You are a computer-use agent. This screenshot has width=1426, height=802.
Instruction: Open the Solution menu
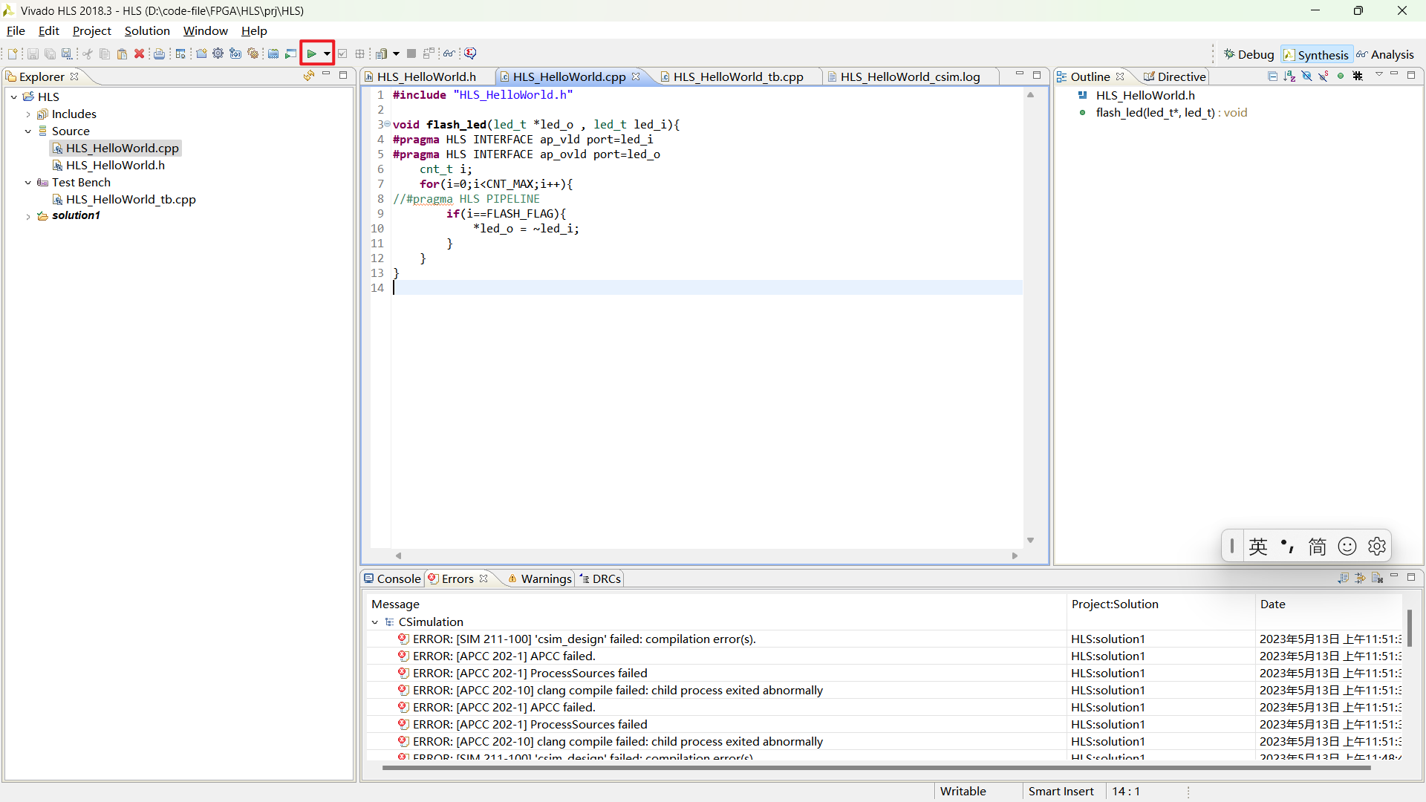pos(147,30)
